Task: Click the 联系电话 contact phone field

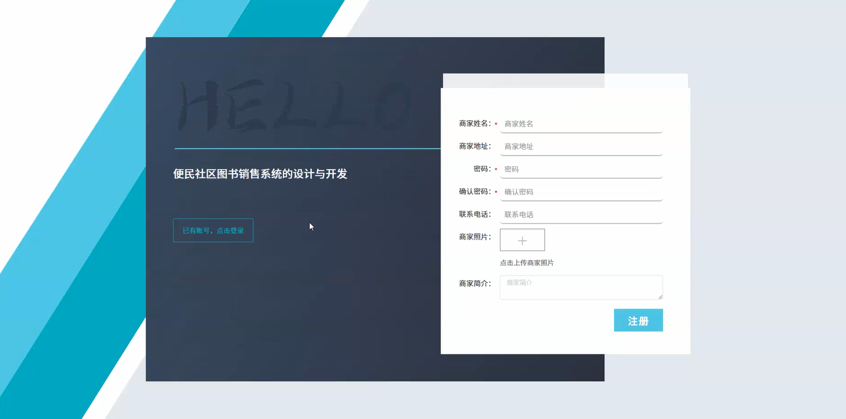Action: [x=580, y=214]
